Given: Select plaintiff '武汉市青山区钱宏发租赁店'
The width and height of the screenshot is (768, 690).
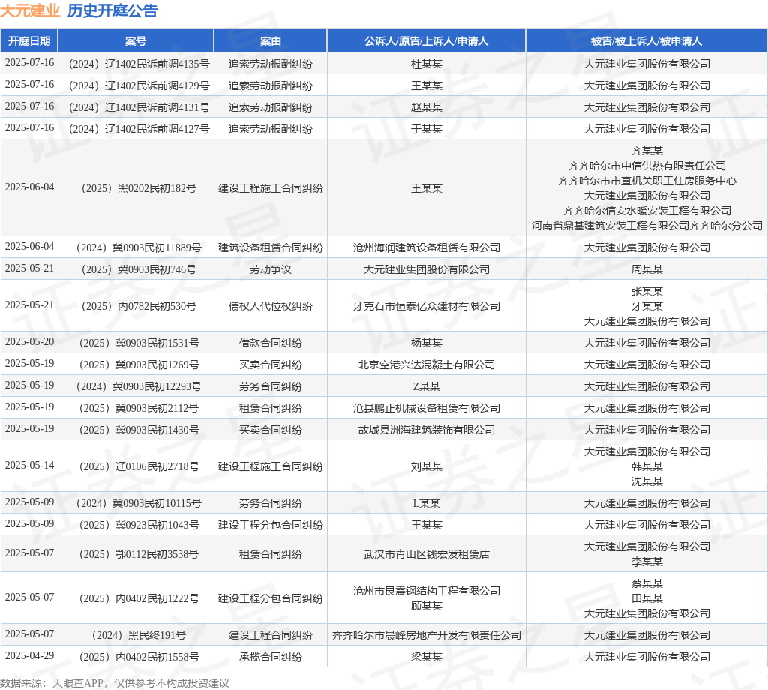Looking at the screenshot, I should (427, 554).
